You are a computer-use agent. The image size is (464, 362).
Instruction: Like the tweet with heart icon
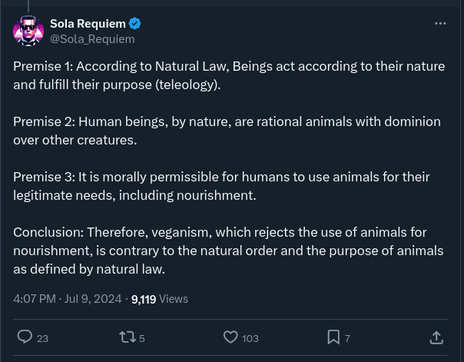pos(230,337)
